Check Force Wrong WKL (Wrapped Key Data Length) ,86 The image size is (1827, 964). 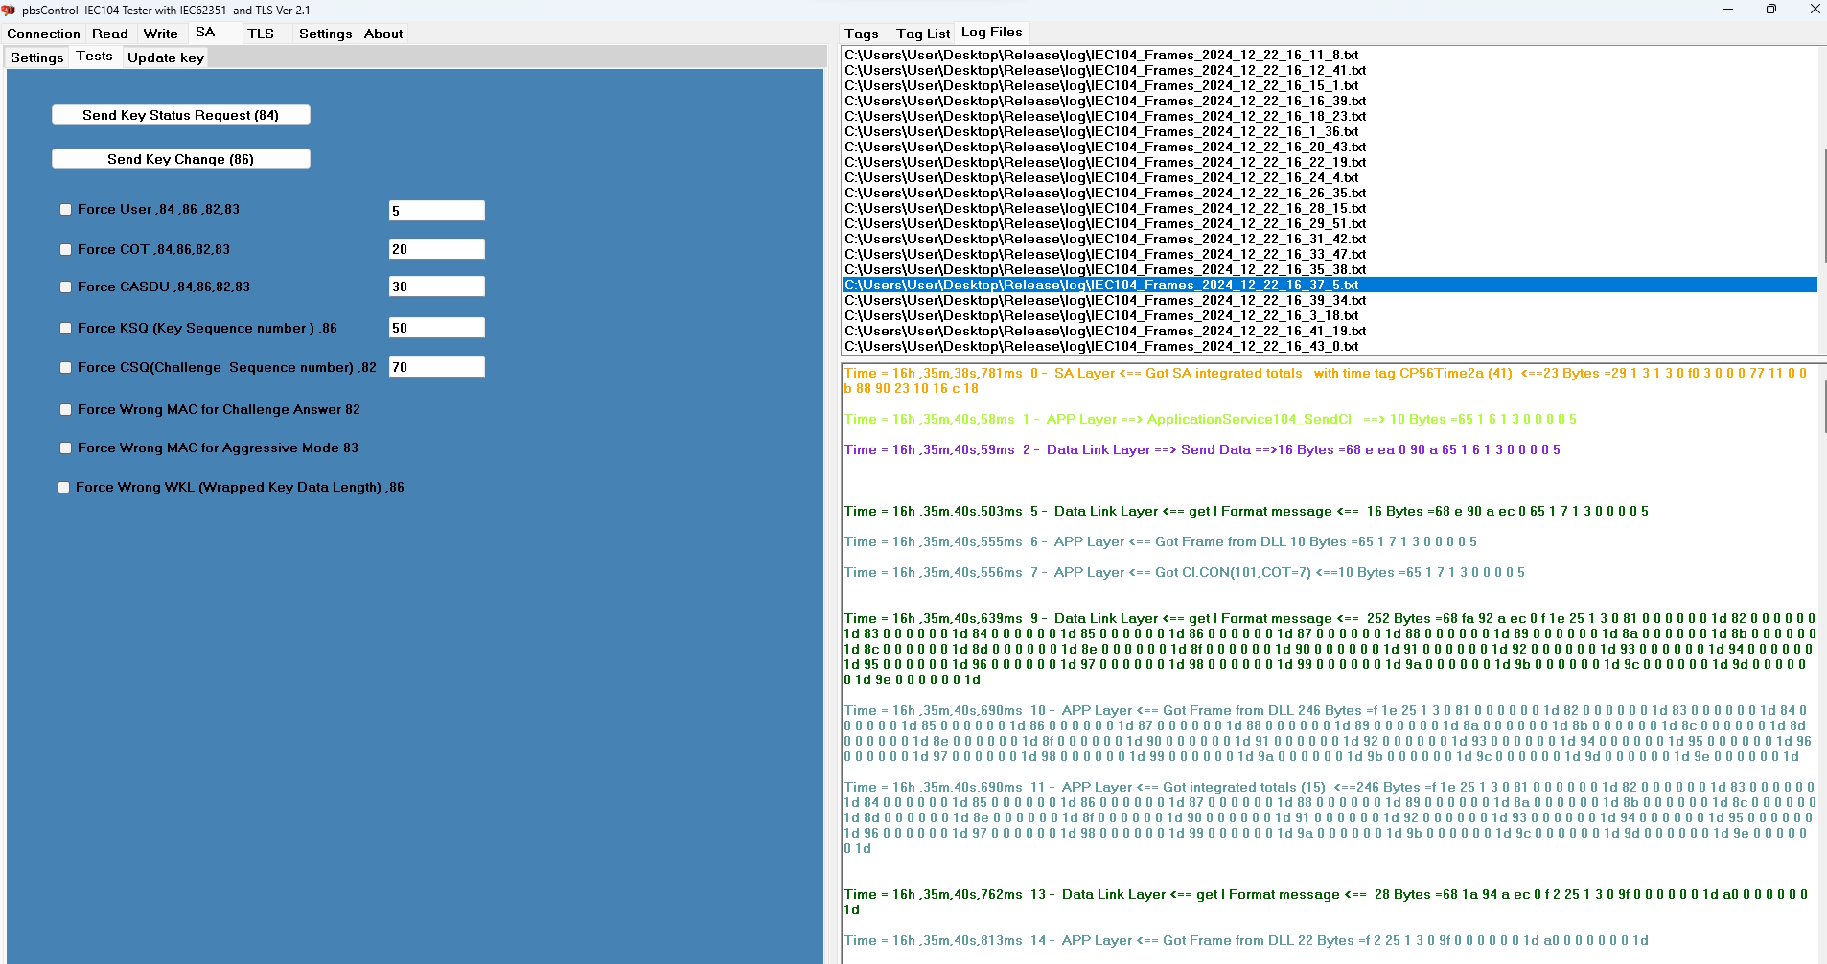(x=65, y=487)
